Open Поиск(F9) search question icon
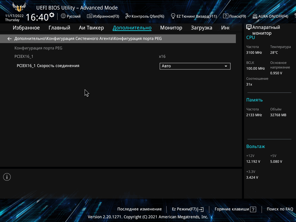 [225, 16]
